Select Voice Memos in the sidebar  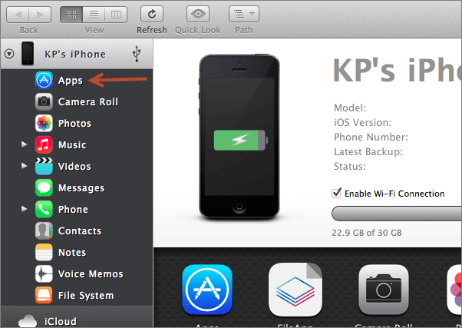(91, 274)
